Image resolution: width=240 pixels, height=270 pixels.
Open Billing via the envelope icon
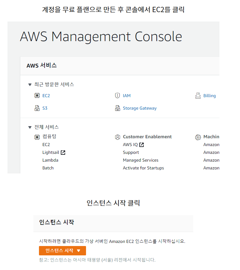pos(198,95)
